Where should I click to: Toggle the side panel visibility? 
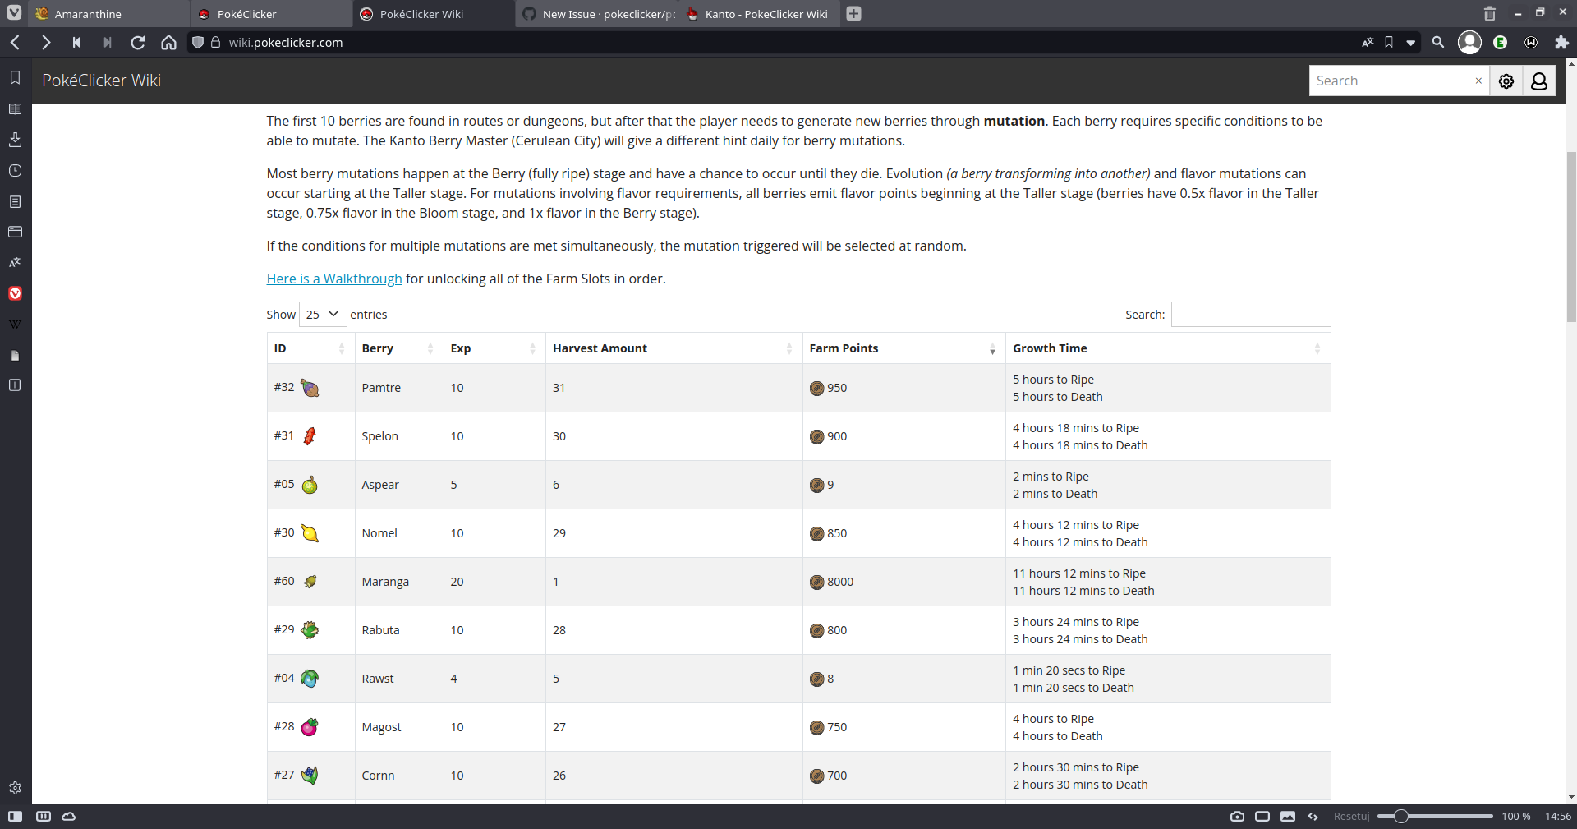tap(15, 816)
